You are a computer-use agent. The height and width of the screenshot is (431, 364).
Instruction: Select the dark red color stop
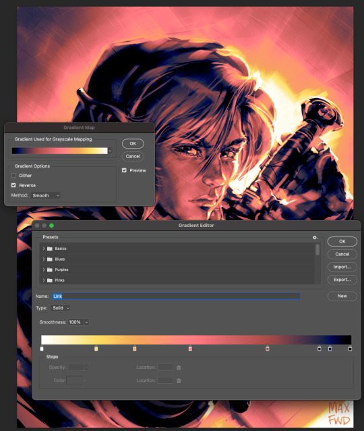click(268, 349)
